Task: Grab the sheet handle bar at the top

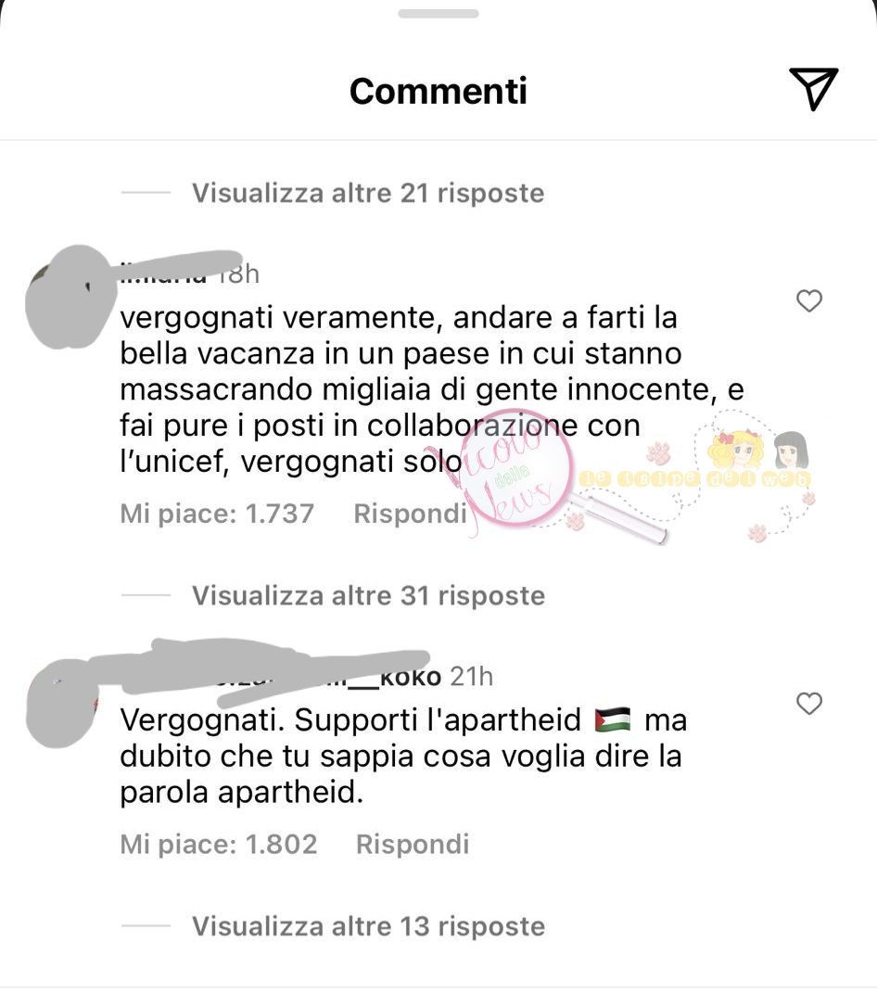Action: coord(438,14)
